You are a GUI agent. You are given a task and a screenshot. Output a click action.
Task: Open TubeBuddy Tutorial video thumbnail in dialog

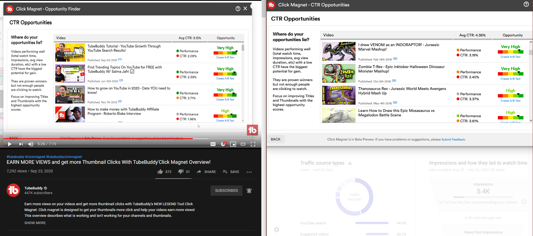[x=70, y=52]
